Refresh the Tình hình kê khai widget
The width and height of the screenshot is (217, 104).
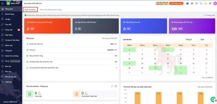point(112,86)
